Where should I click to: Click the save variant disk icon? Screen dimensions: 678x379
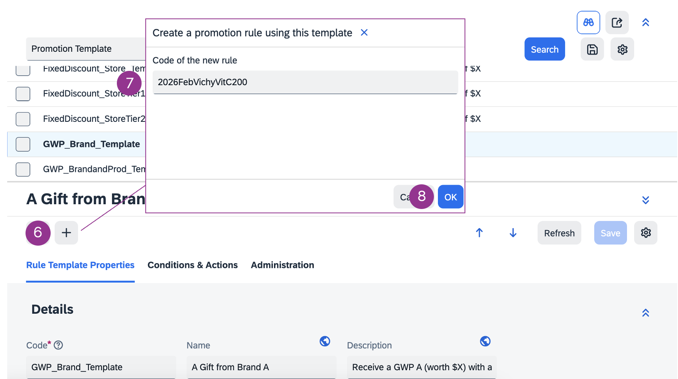pyautogui.click(x=592, y=49)
